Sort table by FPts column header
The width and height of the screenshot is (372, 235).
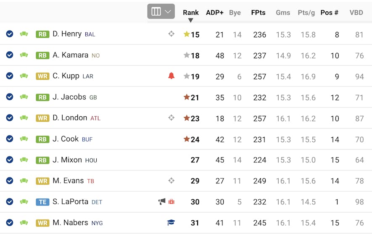pos(259,13)
